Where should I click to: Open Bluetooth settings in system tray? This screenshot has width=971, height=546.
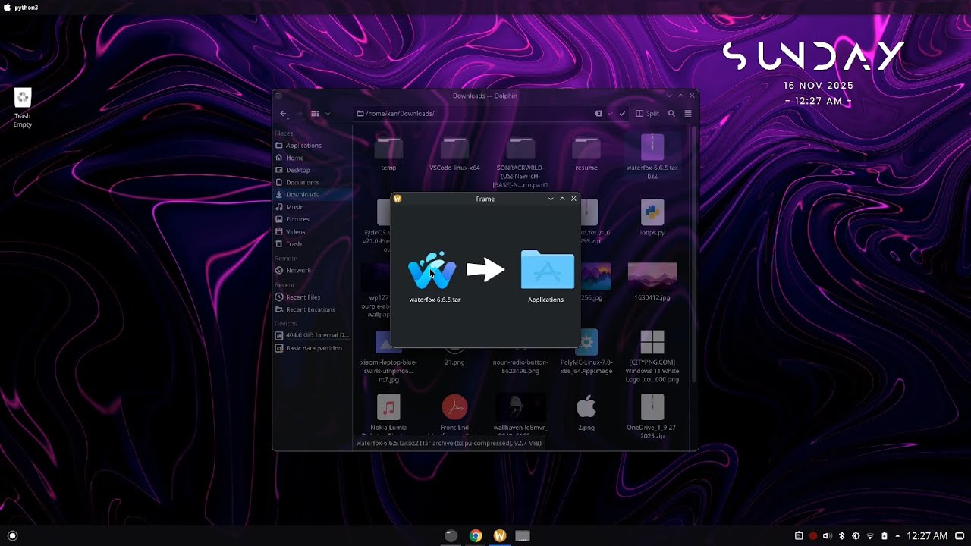click(841, 536)
